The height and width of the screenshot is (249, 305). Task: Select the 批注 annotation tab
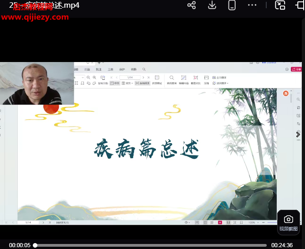tap(99, 69)
